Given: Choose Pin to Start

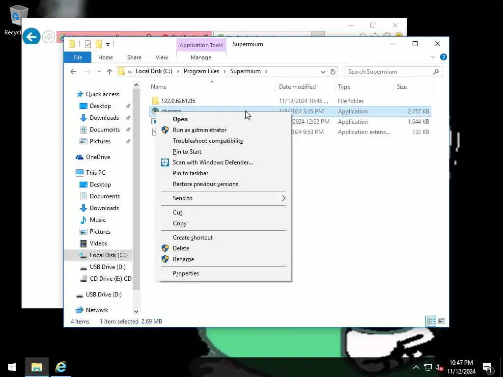Looking at the screenshot, I should [224, 152].
